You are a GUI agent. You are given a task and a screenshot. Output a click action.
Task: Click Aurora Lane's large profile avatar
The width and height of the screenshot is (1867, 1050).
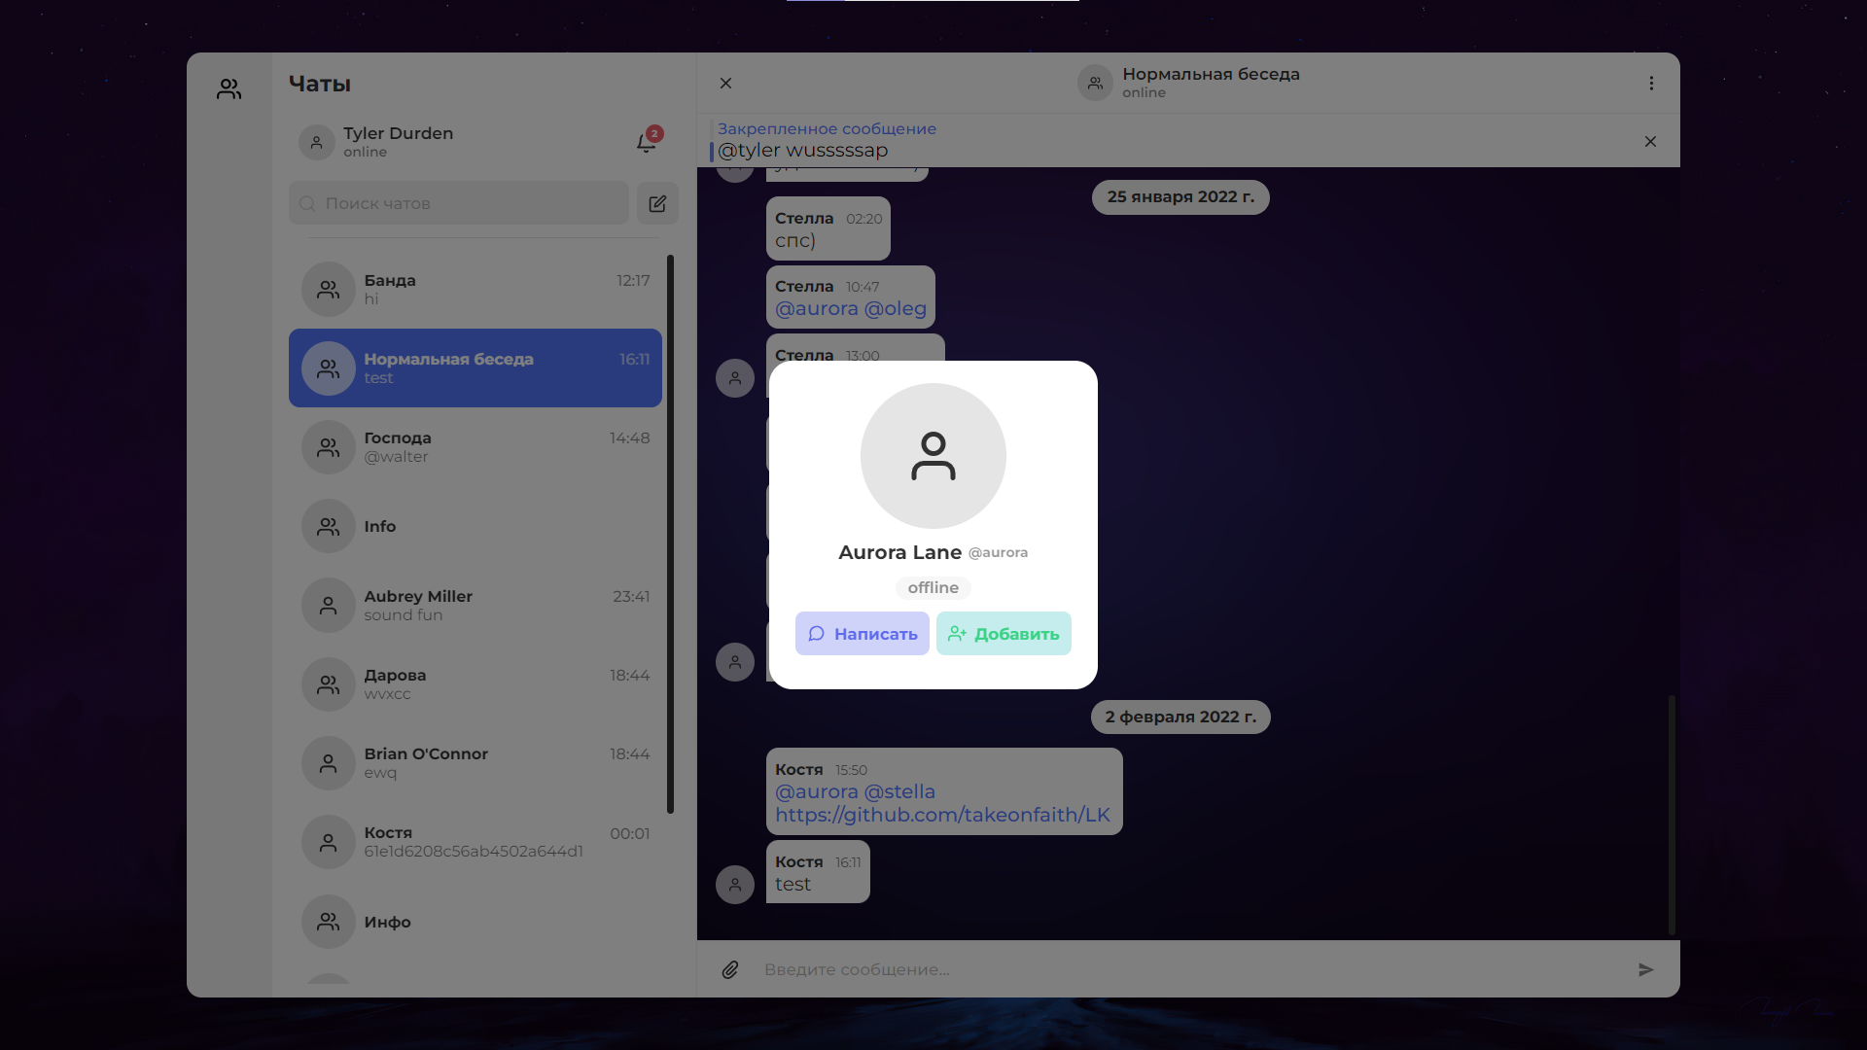pyautogui.click(x=933, y=456)
